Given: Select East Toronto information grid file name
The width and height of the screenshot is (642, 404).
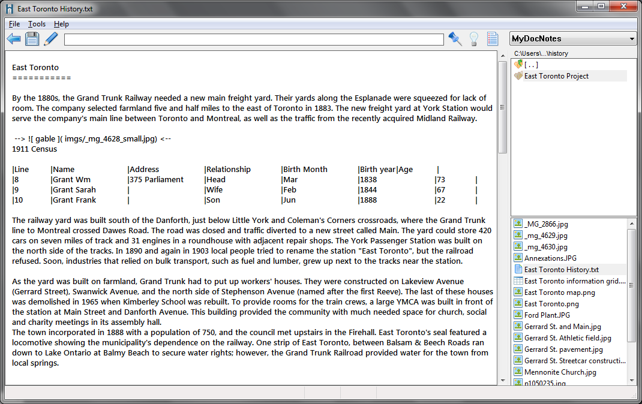Looking at the screenshot, I should (x=575, y=281).
